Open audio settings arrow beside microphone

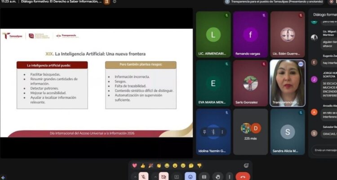click(x=135, y=177)
